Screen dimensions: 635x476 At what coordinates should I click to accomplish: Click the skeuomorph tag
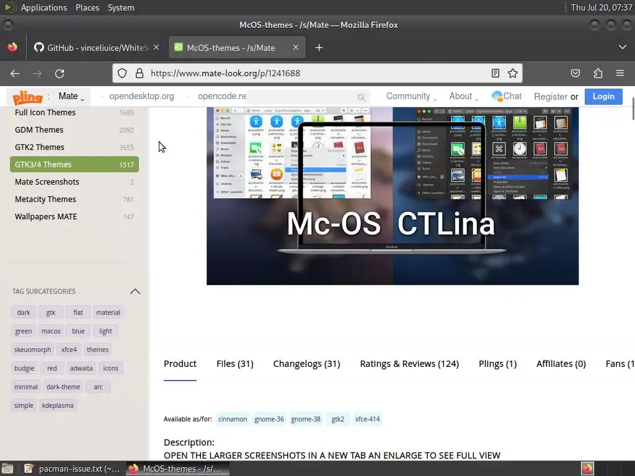click(33, 350)
